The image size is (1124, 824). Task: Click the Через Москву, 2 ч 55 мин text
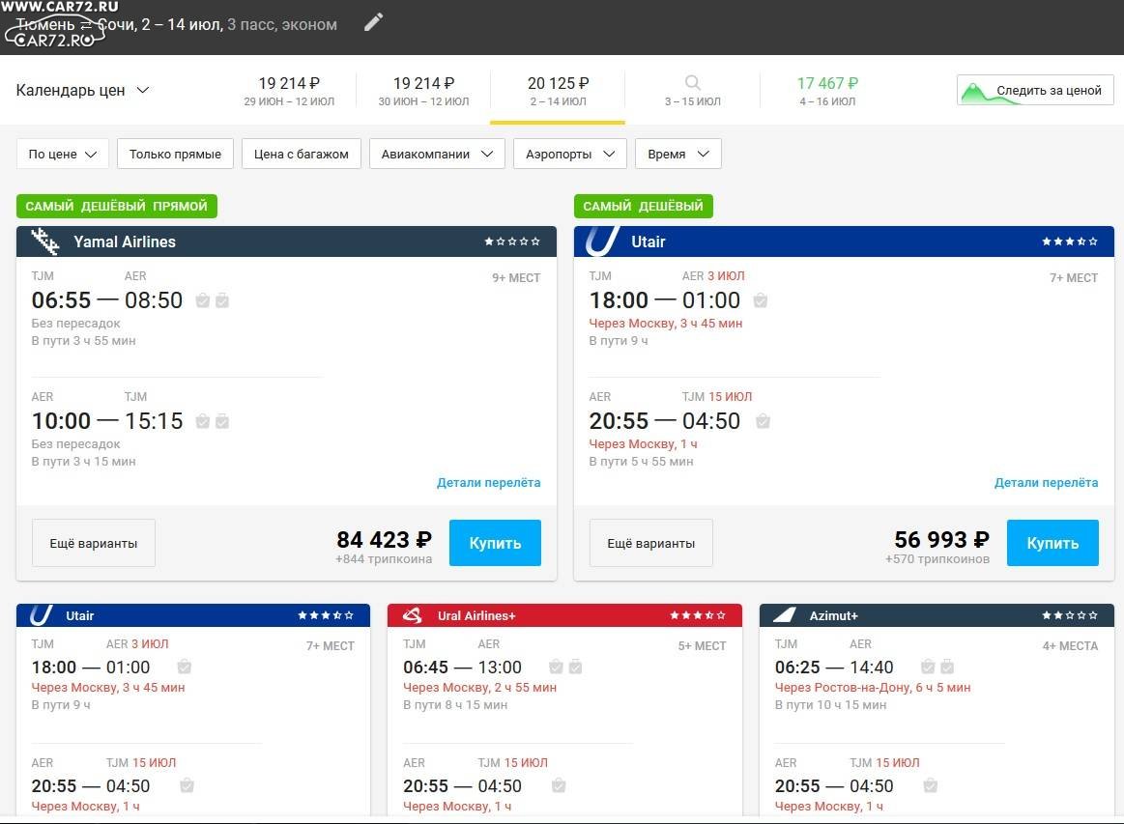pos(479,688)
